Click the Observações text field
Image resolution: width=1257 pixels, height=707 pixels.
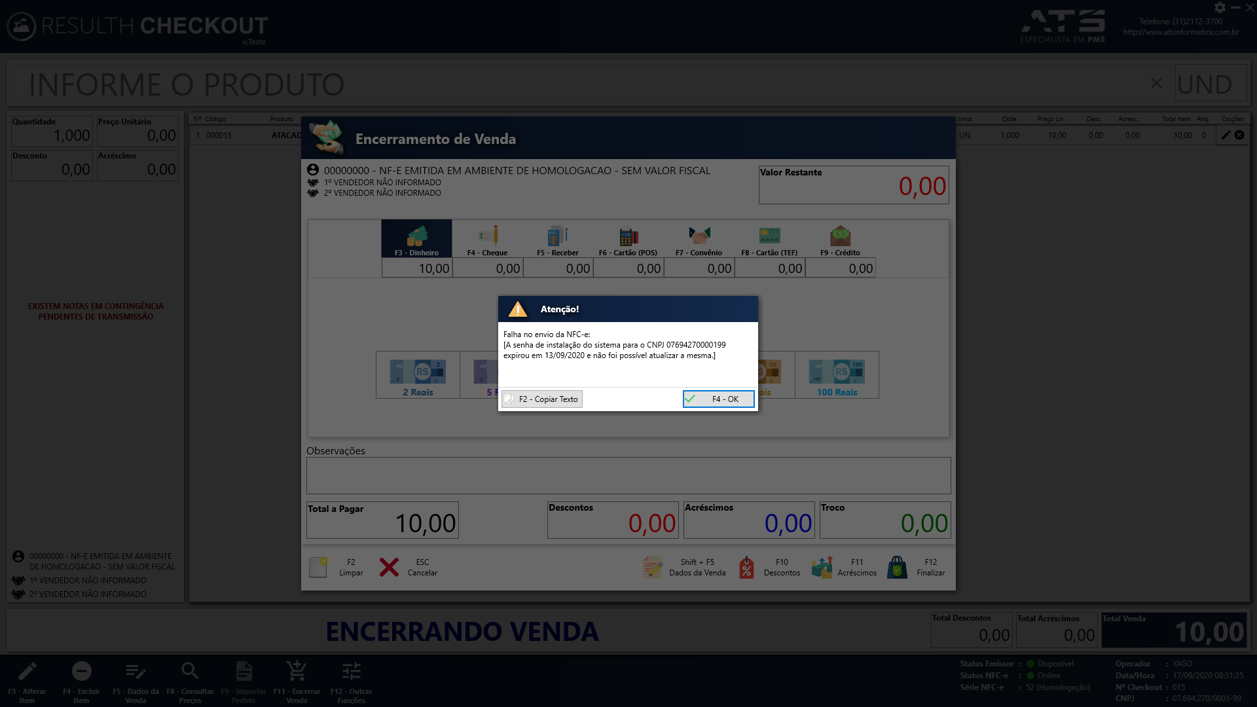click(x=628, y=475)
